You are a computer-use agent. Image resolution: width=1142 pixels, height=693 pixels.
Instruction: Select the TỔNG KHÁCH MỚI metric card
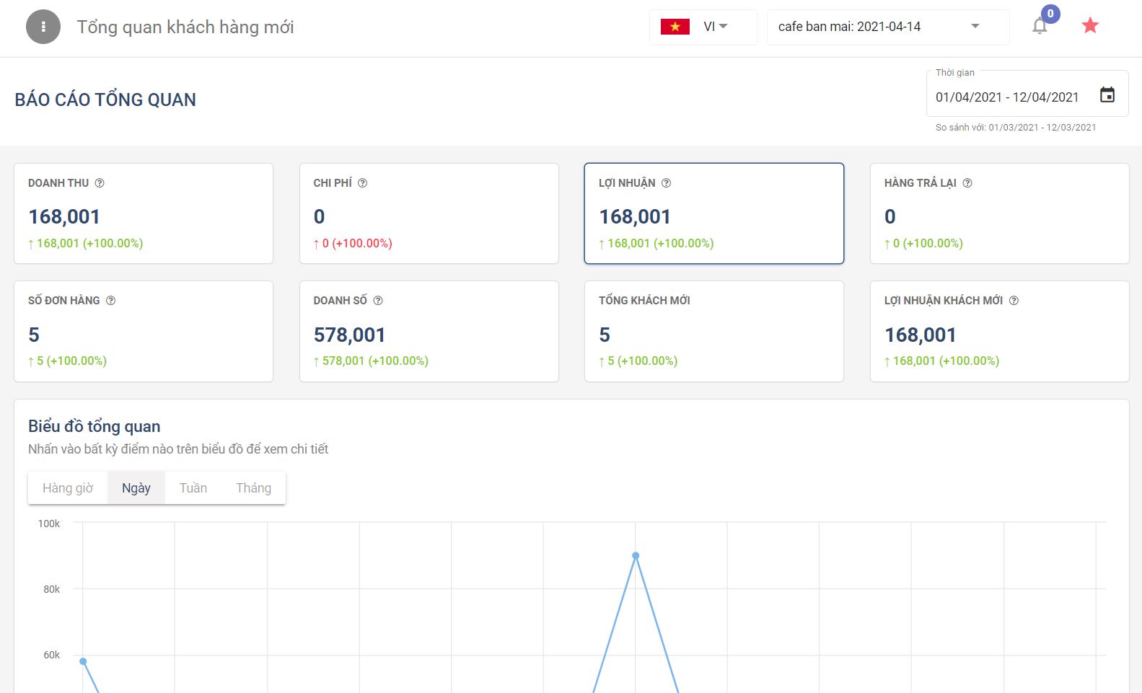point(713,331)
